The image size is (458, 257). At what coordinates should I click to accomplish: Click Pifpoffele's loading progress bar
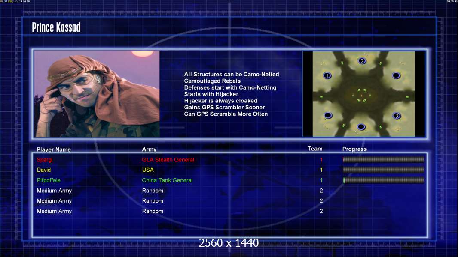tap(384, 180)
